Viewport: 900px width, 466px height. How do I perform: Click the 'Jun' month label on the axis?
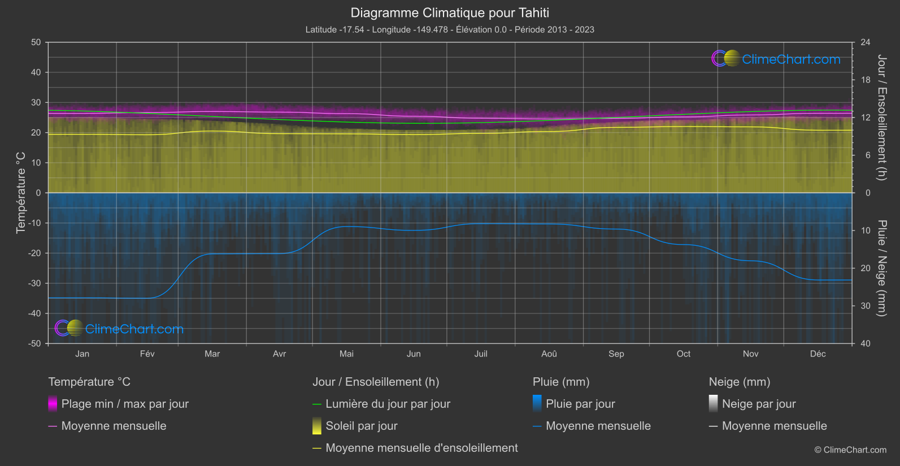[x=414, y=354]
